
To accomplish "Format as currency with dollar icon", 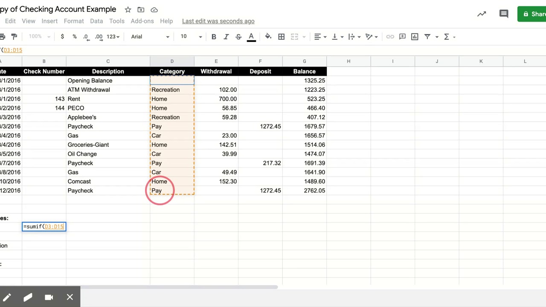I will pyautogui.click(x=62, y=37).
